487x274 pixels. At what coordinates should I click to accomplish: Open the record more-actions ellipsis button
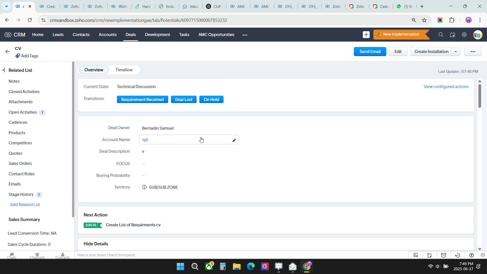click(473, 52)
